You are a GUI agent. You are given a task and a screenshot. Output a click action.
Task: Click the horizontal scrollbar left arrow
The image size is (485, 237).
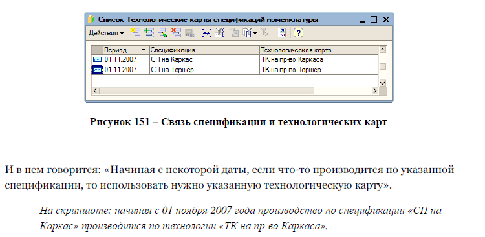(95, 91)
